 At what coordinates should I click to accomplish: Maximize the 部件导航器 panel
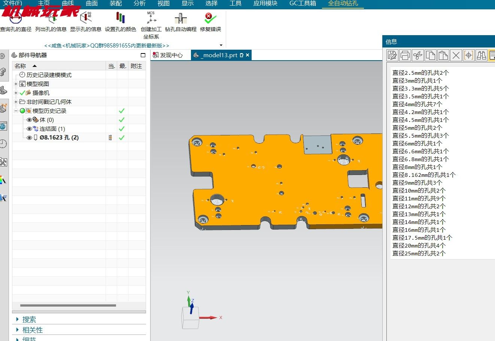(x=143, y=55)
